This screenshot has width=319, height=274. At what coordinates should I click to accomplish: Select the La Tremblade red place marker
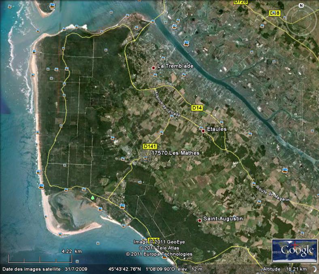coord(153,68)
